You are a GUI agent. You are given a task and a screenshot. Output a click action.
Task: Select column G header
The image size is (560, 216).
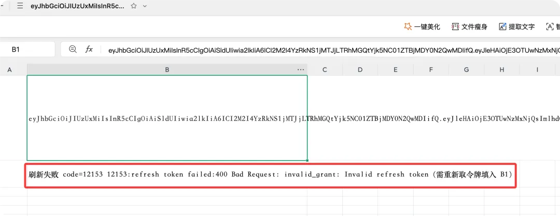(x=466, y=70)
